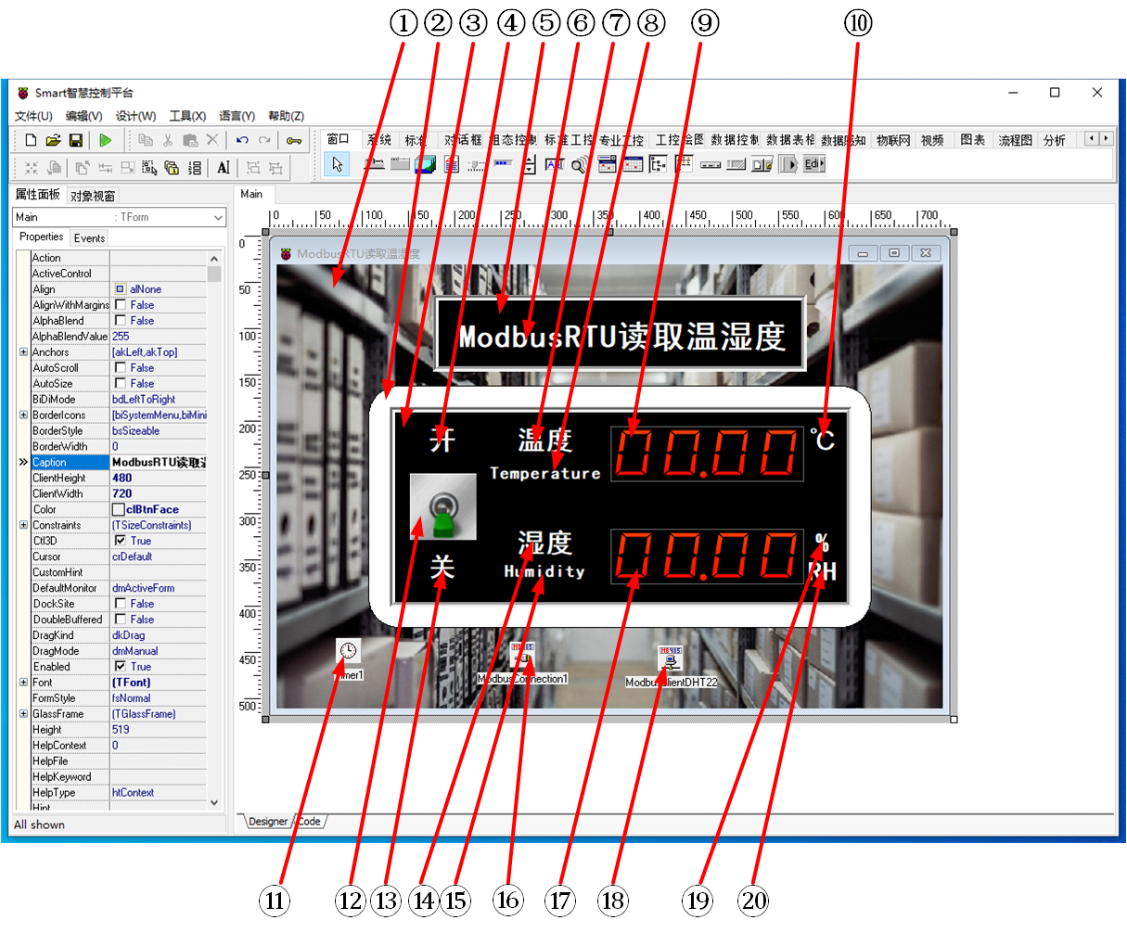
Task: Open the 帮助(Z) menu
Action: 286,116
